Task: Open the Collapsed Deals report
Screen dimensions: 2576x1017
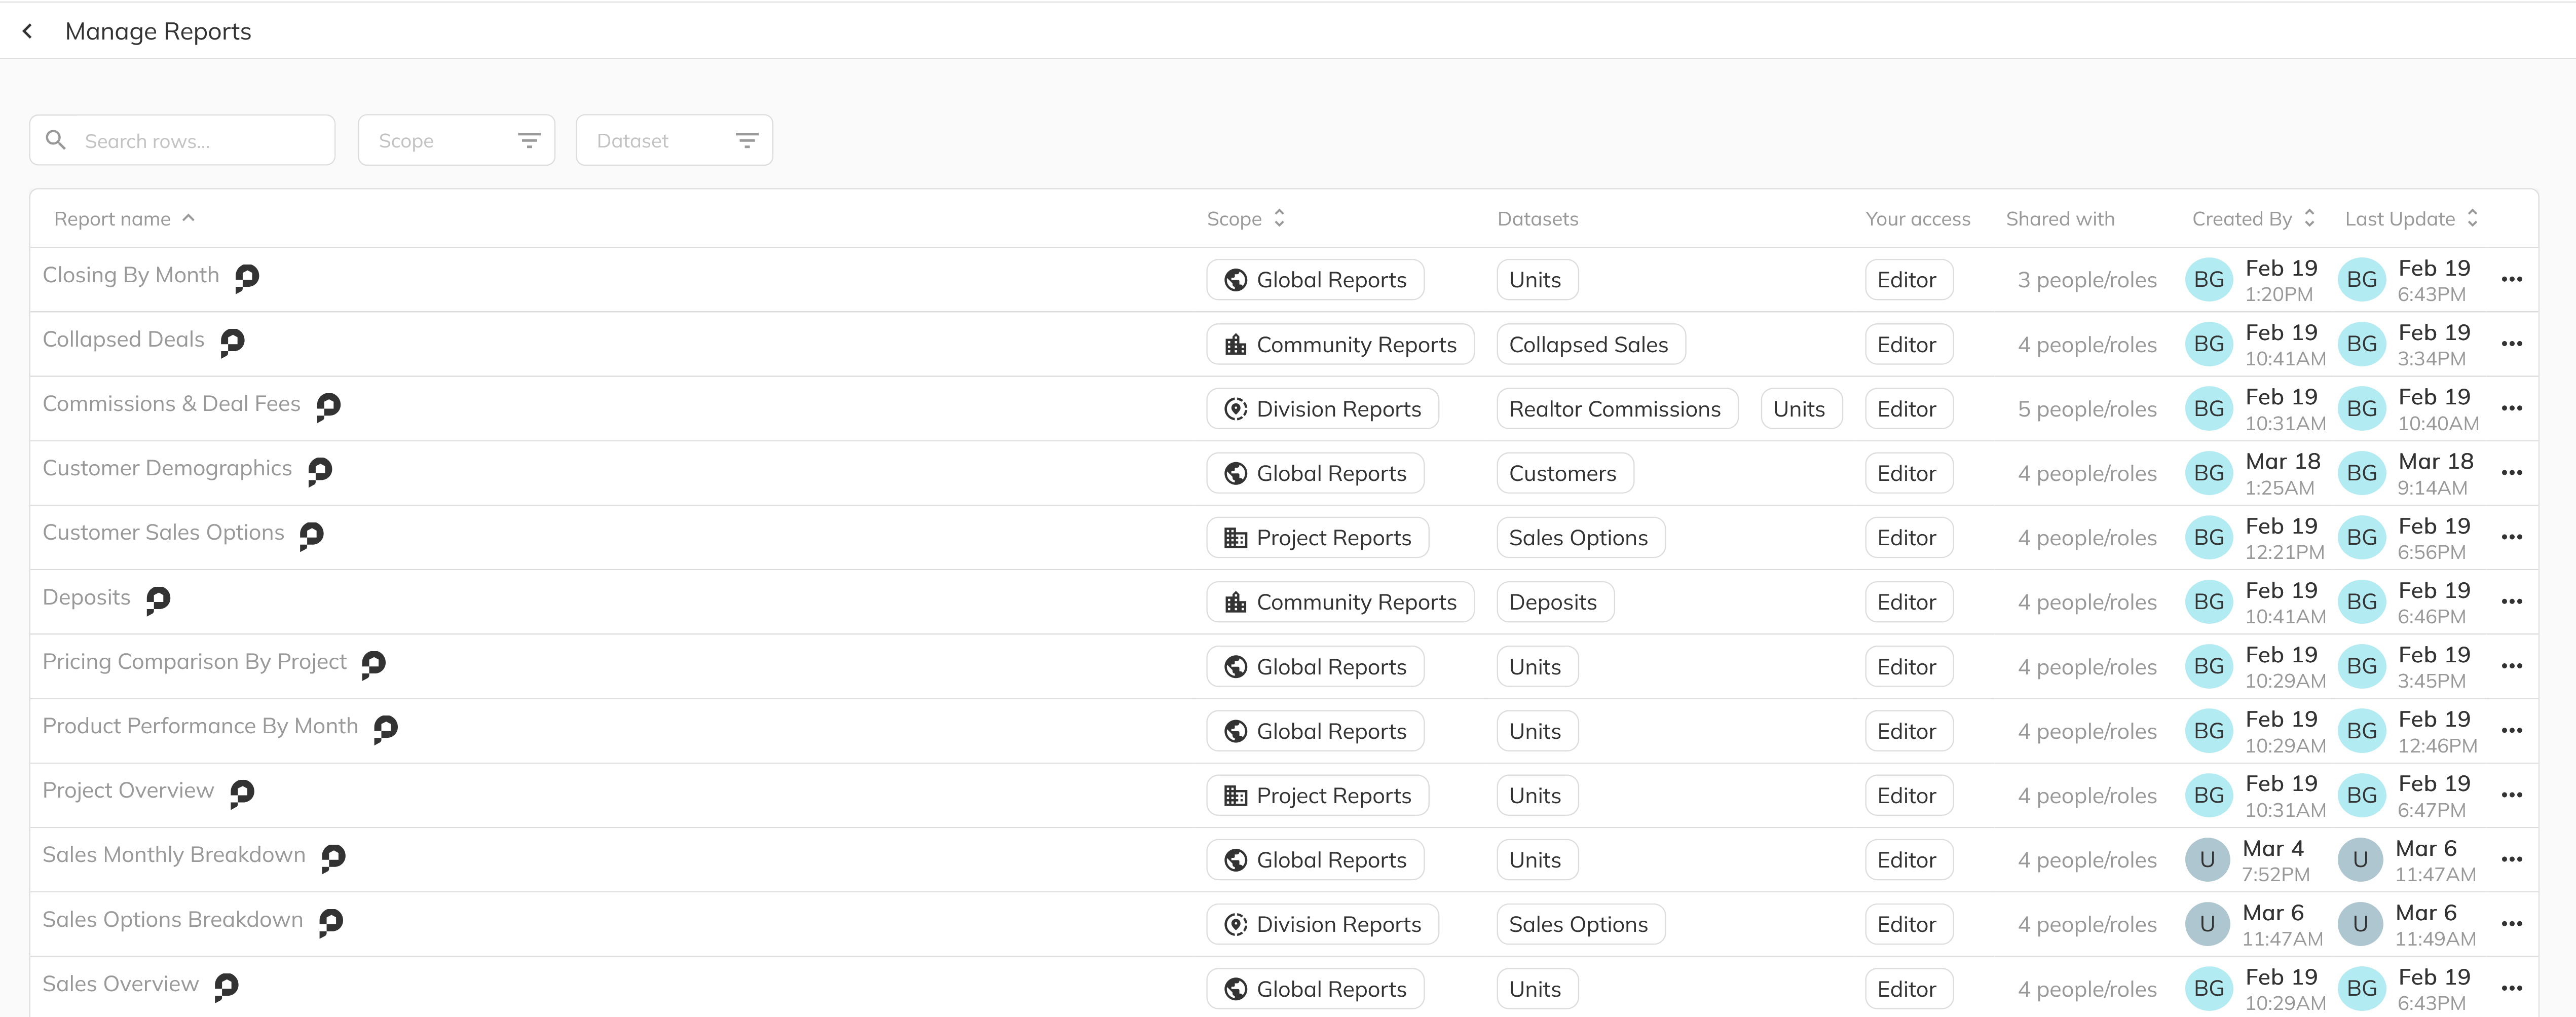Action: tap(123, 340)
